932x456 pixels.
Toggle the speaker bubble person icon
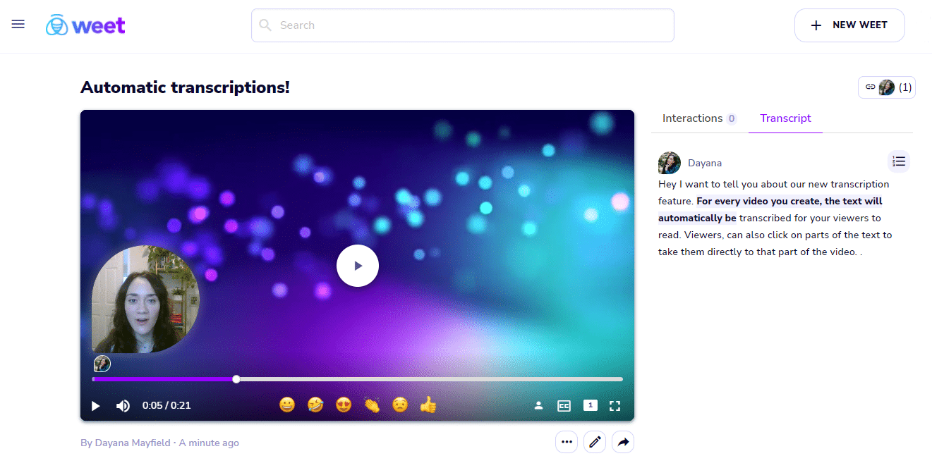coord(538,406)
